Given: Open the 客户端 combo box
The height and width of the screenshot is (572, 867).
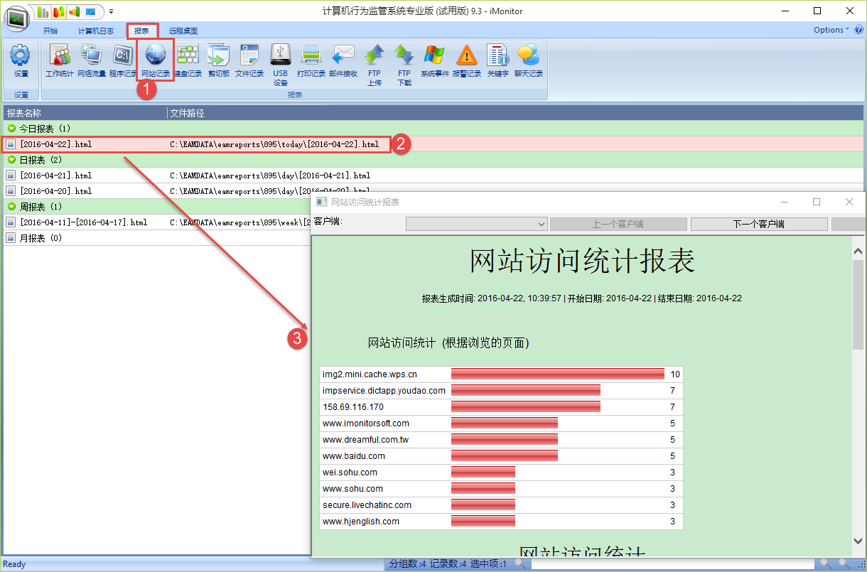Looking at the screenshot, I should [x=476, y=224].
